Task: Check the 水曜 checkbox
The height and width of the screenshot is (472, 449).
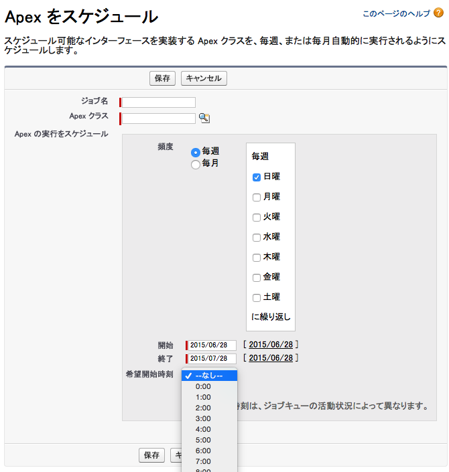Action: 257,238
